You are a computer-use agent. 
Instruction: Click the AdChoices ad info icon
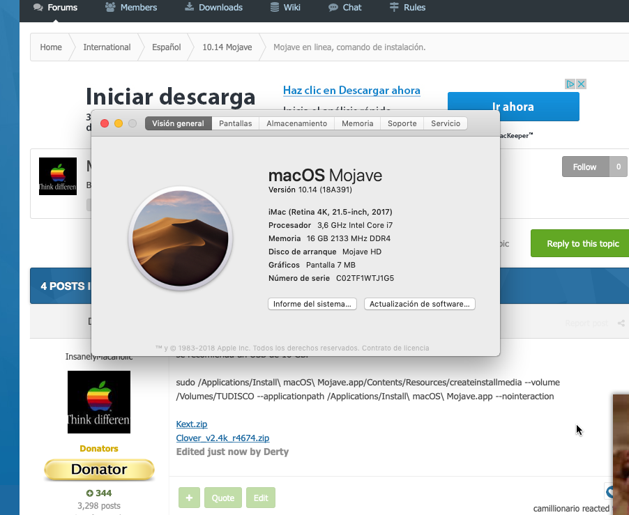tap(570, 84)
